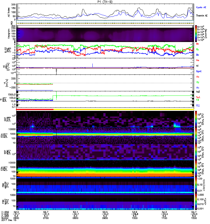Select the blue "Npot" legend label
Viewport: 210px width, 224px height.
[199, 71]
